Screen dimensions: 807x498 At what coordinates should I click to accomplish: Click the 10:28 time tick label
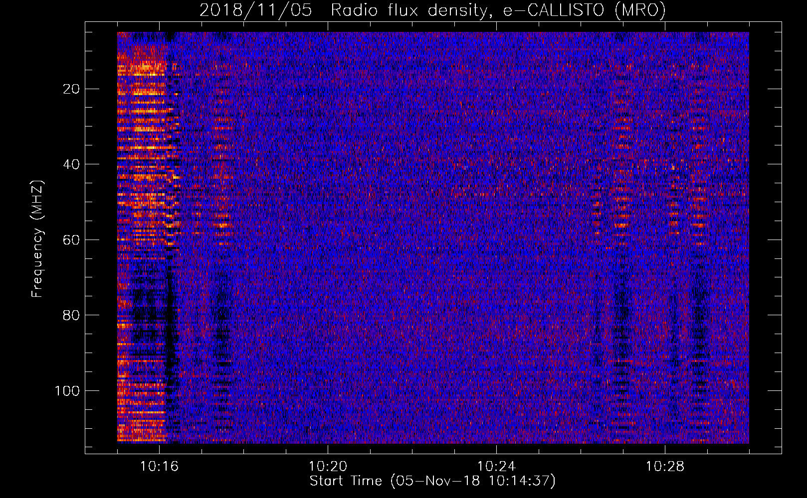pyautogui.click(x=665, y=467)
